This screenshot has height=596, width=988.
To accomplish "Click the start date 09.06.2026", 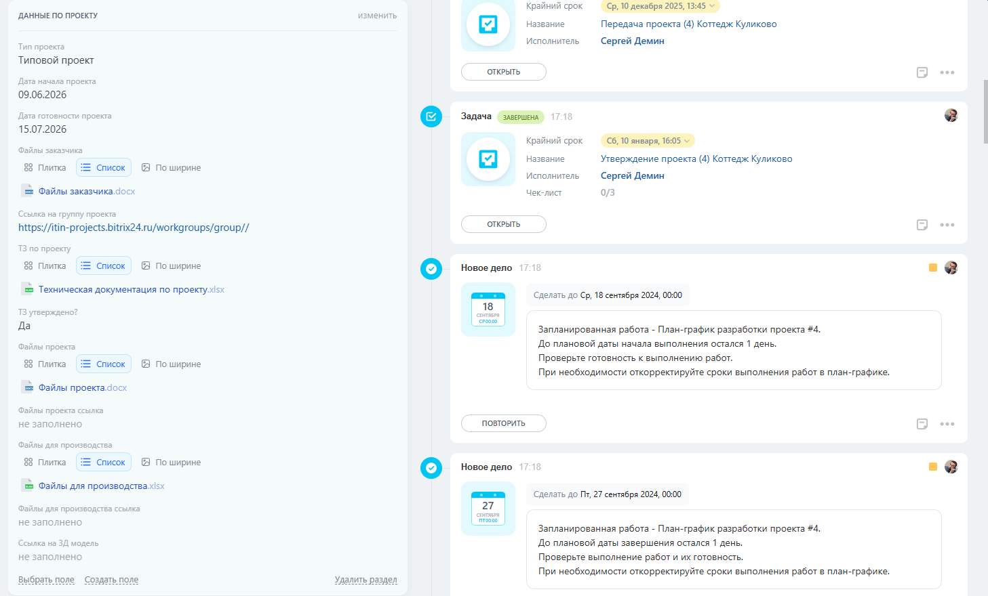I will point(42,95).
